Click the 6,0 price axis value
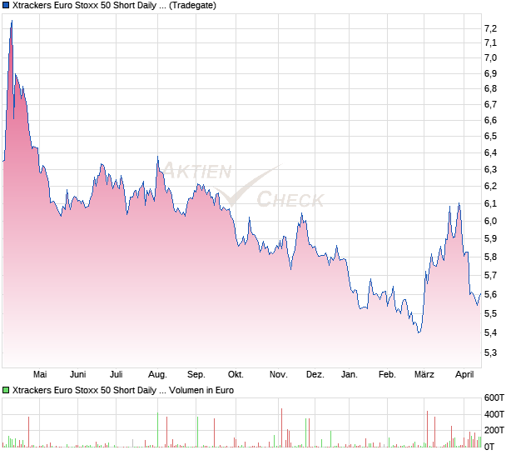The image size is (516, 455). [x=491, y=221]
